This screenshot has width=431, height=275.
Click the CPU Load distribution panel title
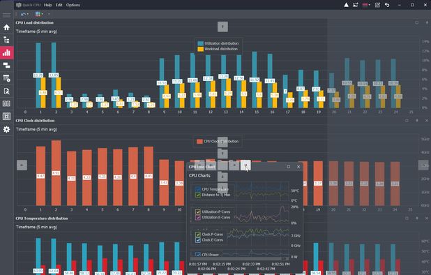pos(35,22)
